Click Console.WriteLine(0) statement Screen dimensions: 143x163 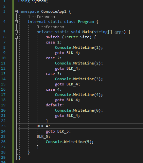79,110
